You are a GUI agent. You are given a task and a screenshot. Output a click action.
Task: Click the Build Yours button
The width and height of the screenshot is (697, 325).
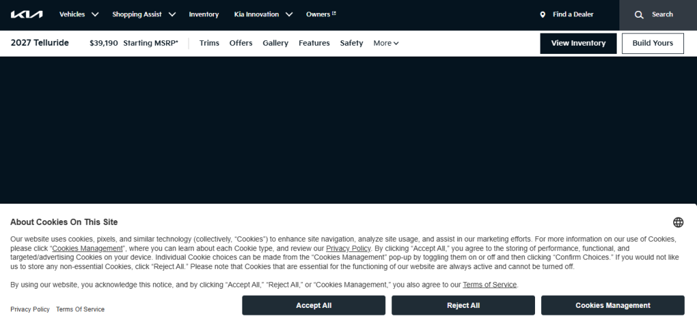[x=652, y=43]
